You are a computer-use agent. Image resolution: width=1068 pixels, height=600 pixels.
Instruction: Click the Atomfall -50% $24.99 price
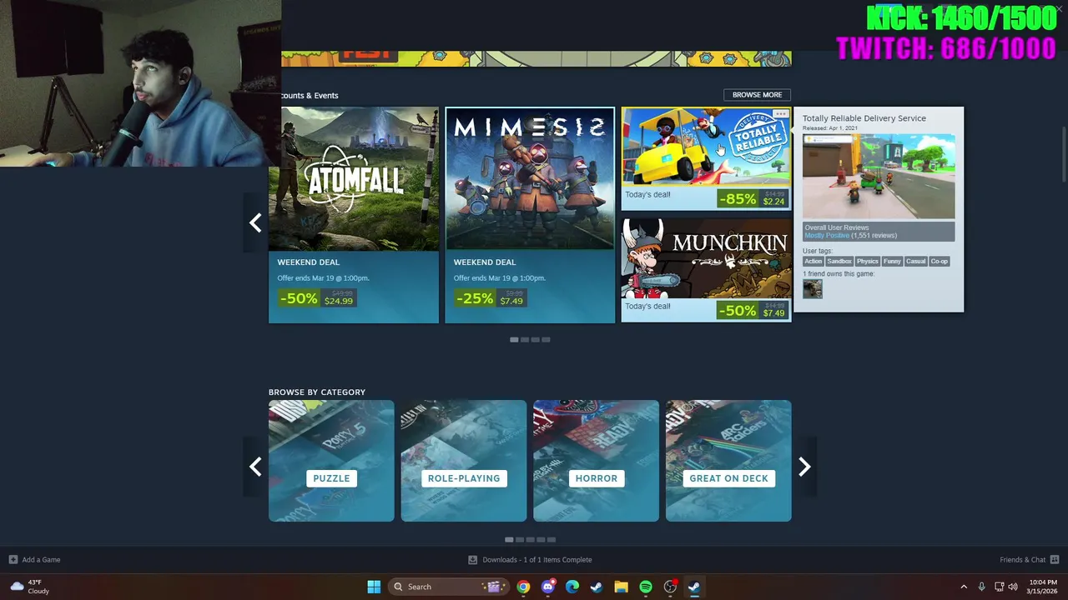(317, 297)
